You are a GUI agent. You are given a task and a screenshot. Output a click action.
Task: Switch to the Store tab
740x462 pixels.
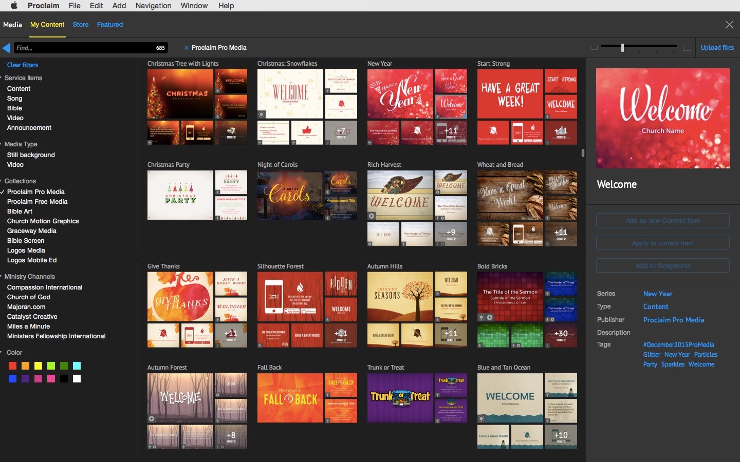click(x=80, y=25)
